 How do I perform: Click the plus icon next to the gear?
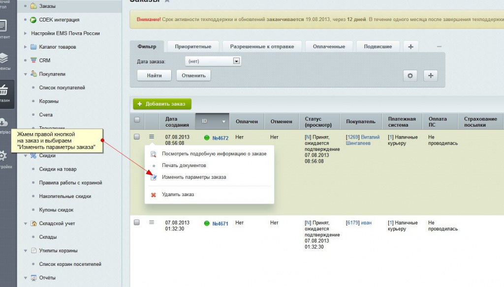pyautogui.click(x=430, y=76)
